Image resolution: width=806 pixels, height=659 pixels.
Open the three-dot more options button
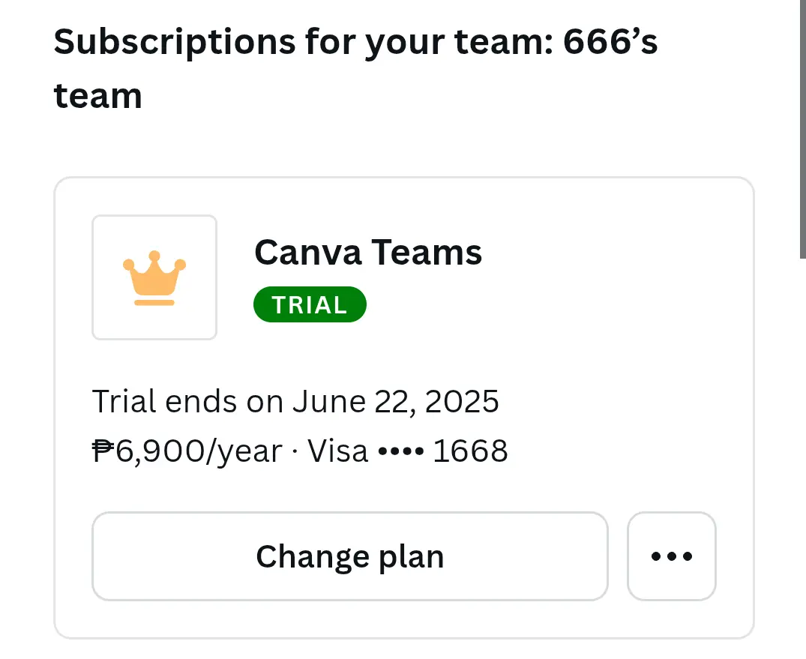pos(671,556)
